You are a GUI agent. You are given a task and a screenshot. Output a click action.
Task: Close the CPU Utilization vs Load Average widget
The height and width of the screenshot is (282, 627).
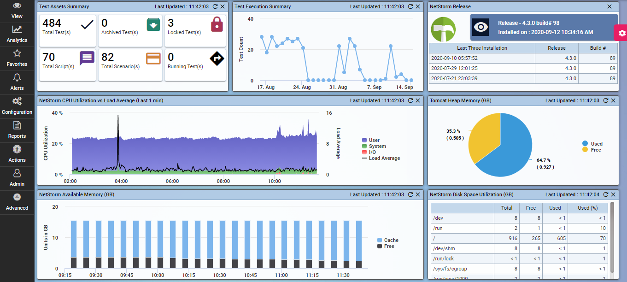[418, 100]
